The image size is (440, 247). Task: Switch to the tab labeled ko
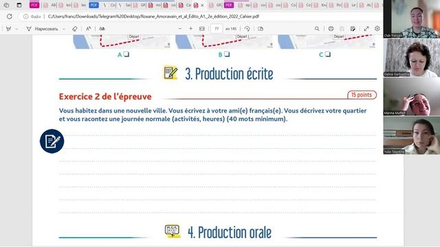click(65, 5)
